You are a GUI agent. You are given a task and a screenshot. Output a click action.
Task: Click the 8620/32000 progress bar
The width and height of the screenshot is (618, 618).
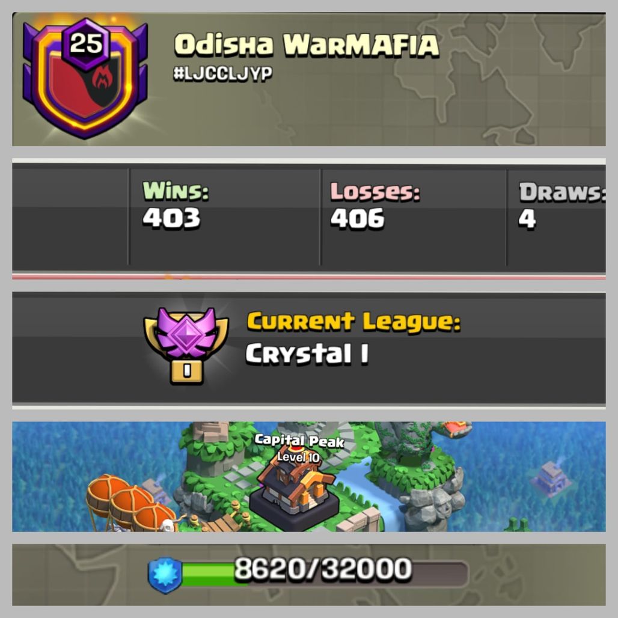[x=308, y=574]
